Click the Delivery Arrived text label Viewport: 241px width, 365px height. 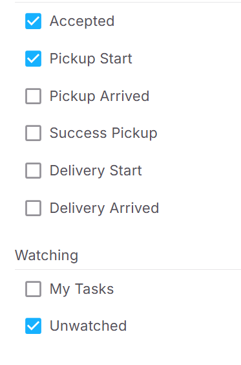(105, 208)
